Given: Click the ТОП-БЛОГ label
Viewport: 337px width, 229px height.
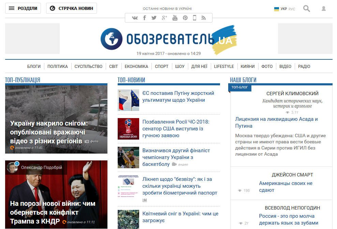Looking at the screenshot, I should (240, 87).
